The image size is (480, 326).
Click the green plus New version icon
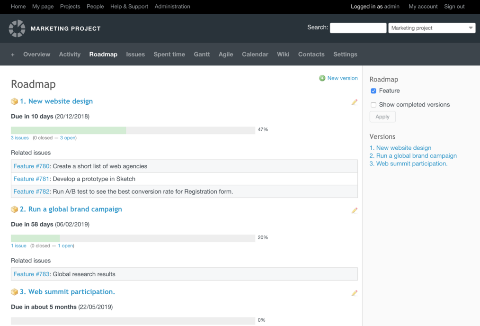pyautogui.click(x=322, y=78)
